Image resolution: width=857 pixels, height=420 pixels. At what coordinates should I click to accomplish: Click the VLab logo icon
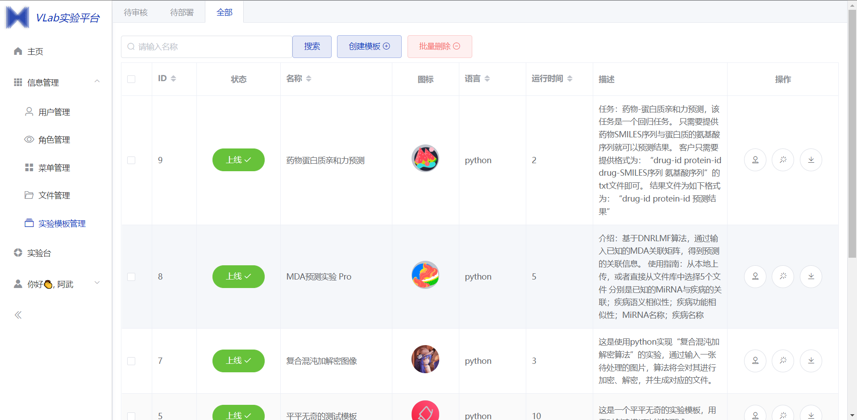17,17
